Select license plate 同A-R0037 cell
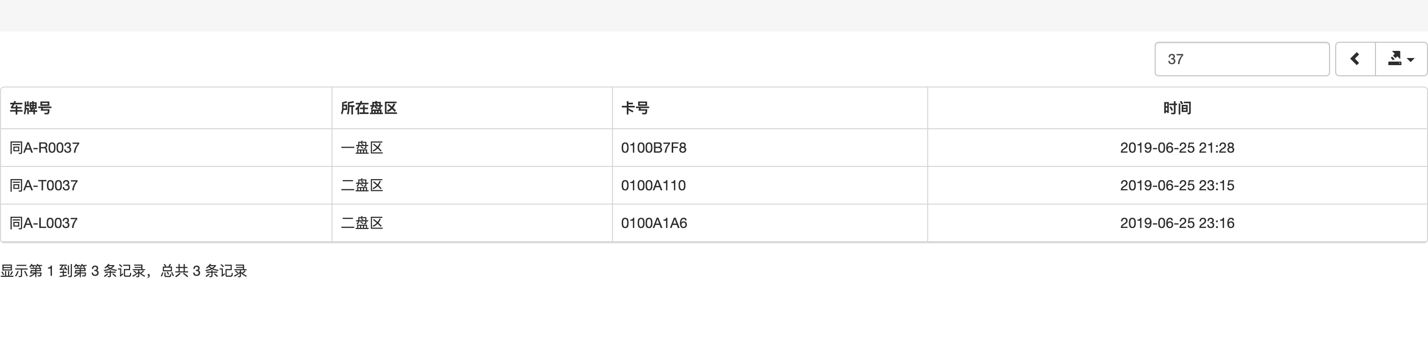The image size is (1428, 344). point(44,148)
